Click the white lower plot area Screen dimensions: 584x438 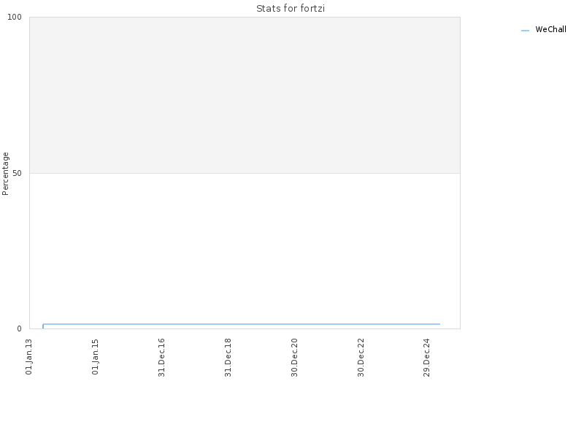click(245, 247)
